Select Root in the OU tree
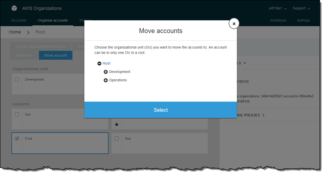 pos(106,63)
